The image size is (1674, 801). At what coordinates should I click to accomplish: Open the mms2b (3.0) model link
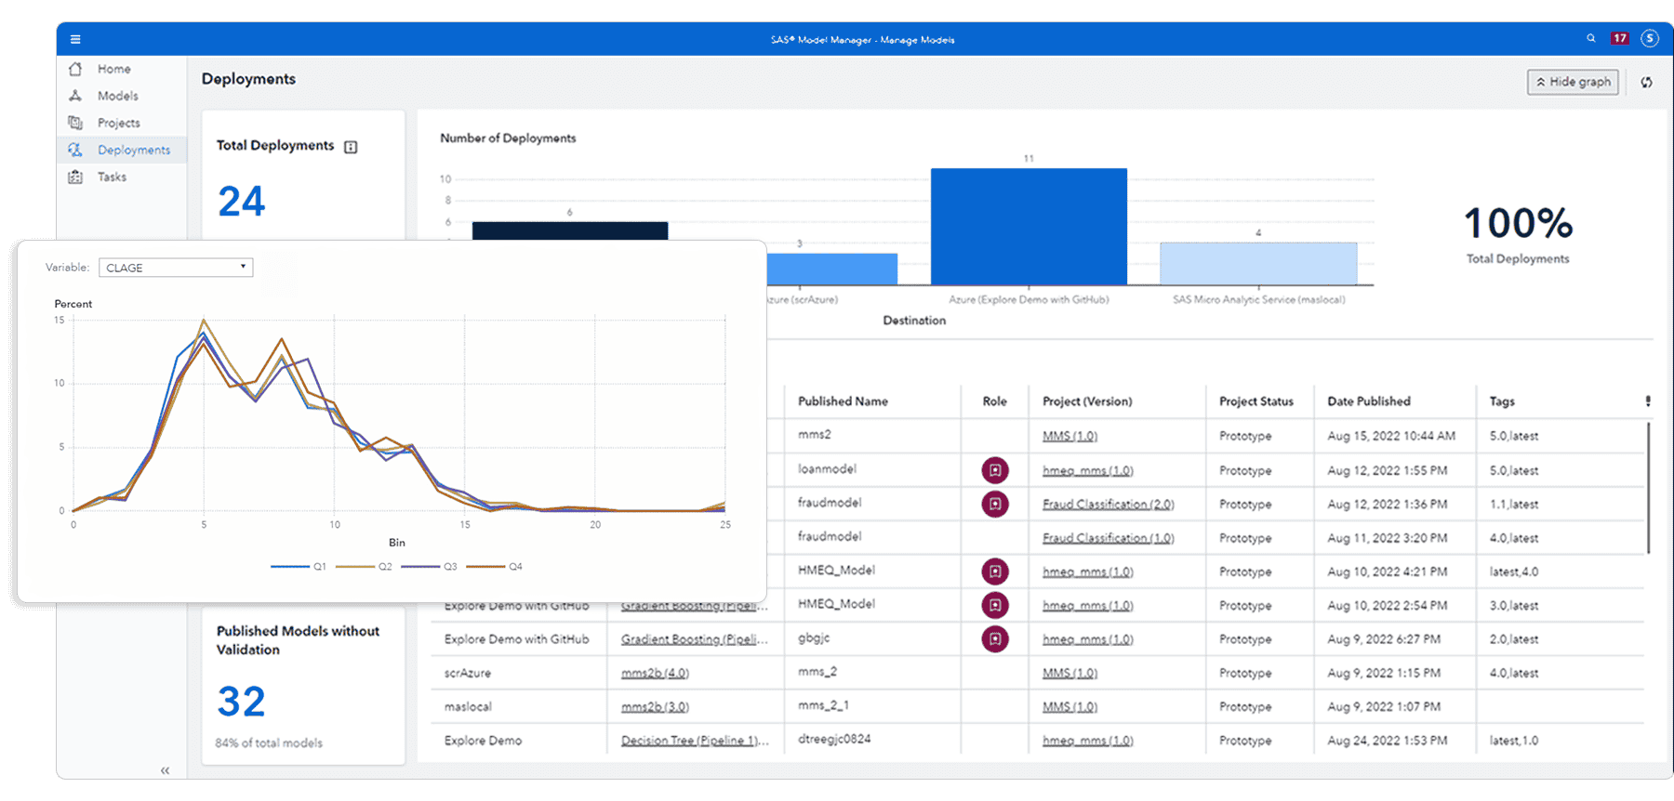tap(655, 706)
